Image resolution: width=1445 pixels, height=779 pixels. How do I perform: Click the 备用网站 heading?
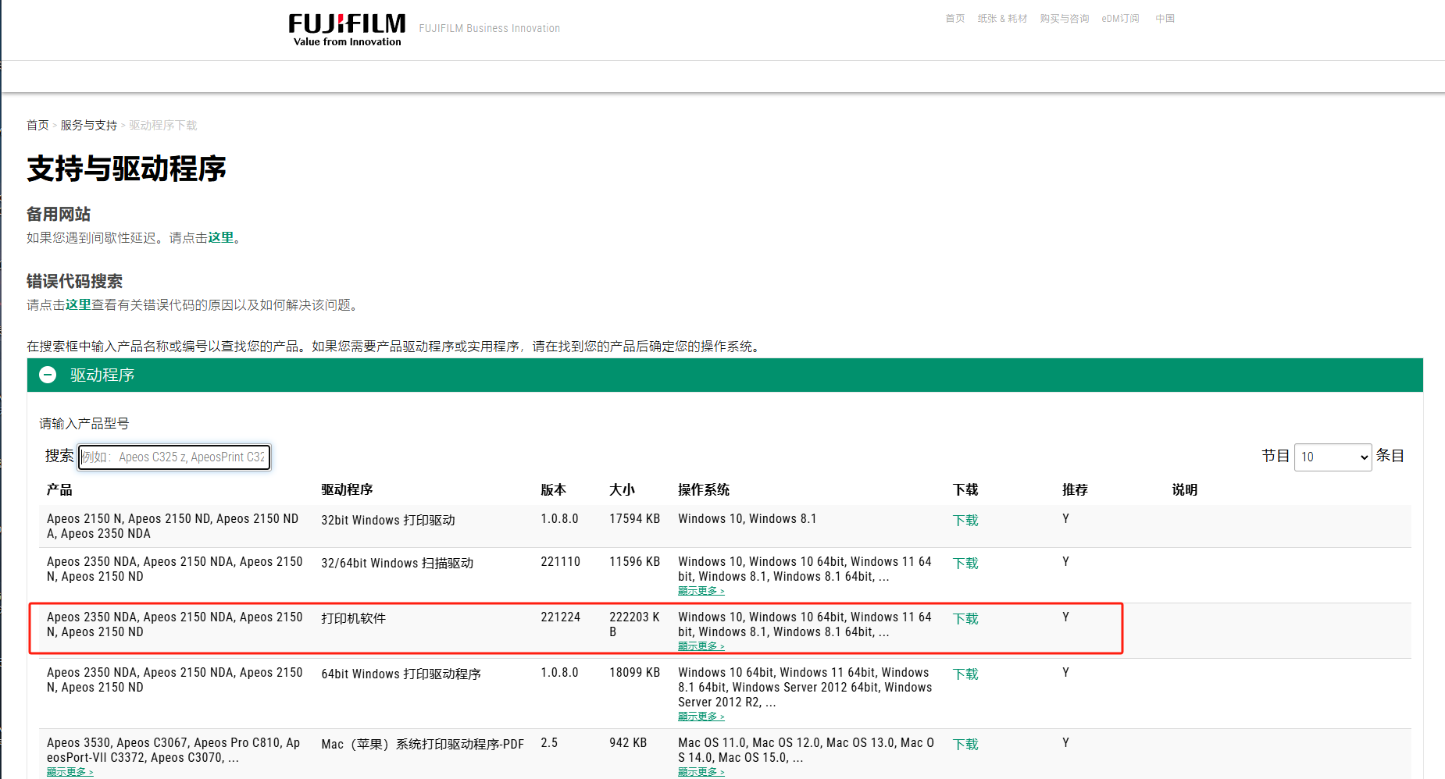59,215
